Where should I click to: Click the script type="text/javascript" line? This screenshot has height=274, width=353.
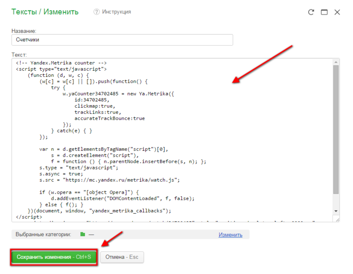coord(61,69)
